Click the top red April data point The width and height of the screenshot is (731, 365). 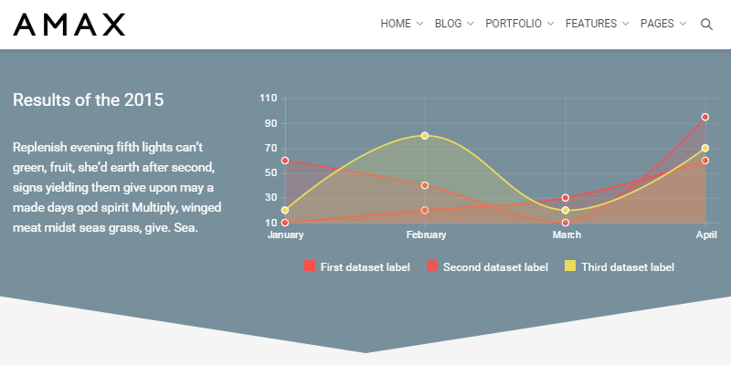[705, 117]
